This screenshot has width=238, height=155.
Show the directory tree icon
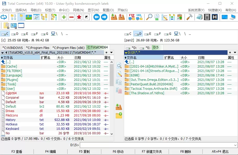point(44,17)
